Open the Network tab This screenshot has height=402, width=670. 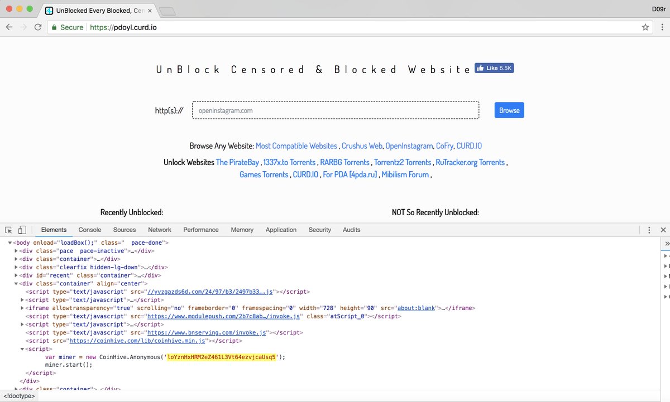(x=160, y=230)
